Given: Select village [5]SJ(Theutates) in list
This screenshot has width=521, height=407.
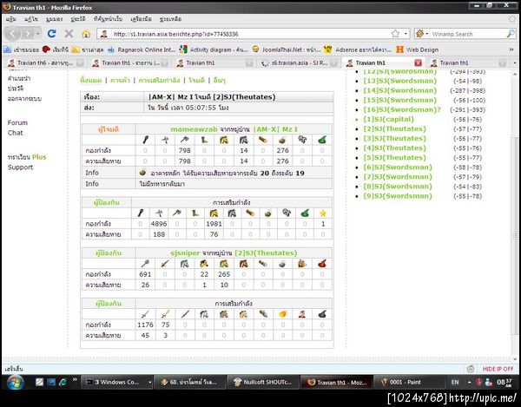Looking at the screenshot, I should coord(394,158).
